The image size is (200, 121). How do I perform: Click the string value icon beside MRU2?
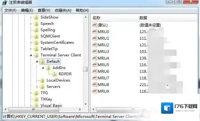point(94,45)
